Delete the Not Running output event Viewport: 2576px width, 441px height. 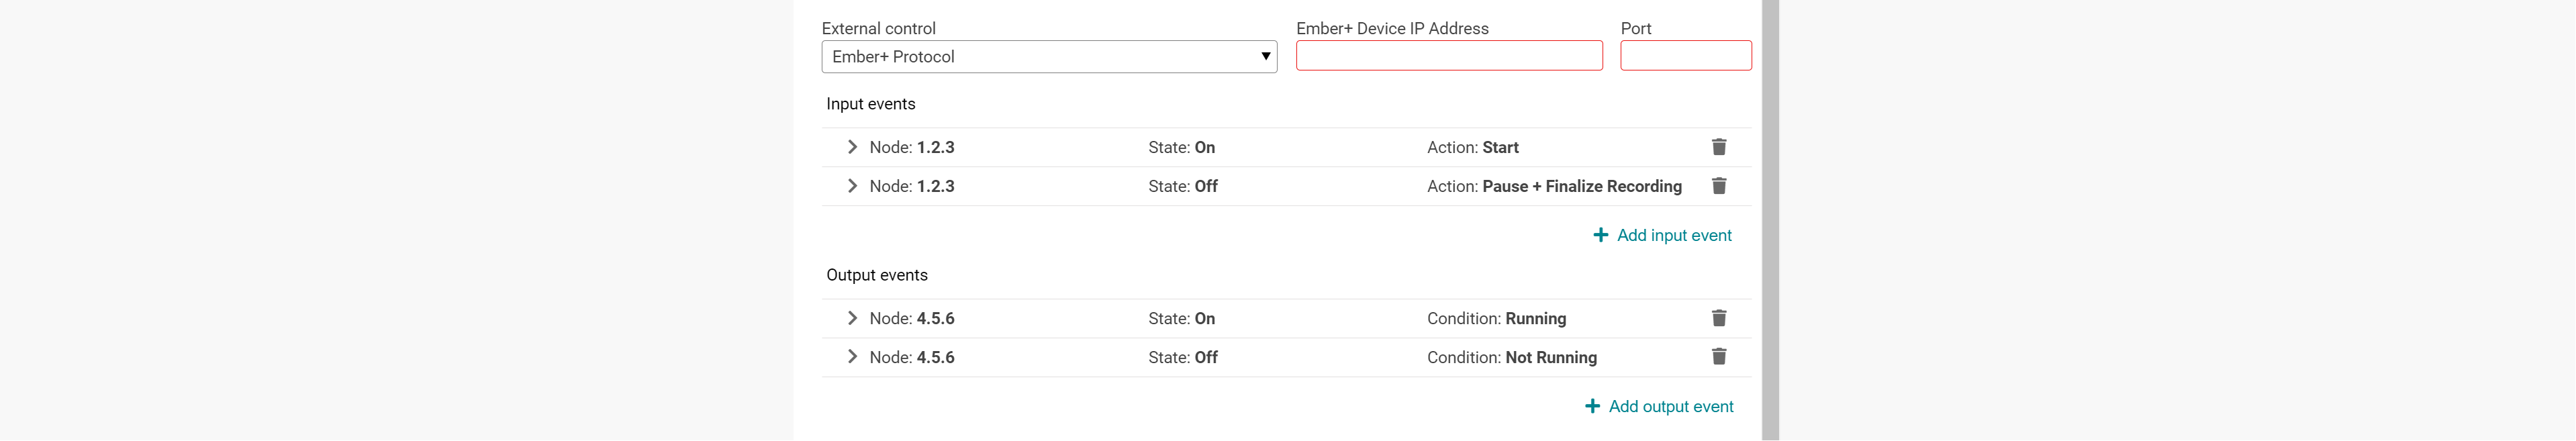(x=1719, y=357)
